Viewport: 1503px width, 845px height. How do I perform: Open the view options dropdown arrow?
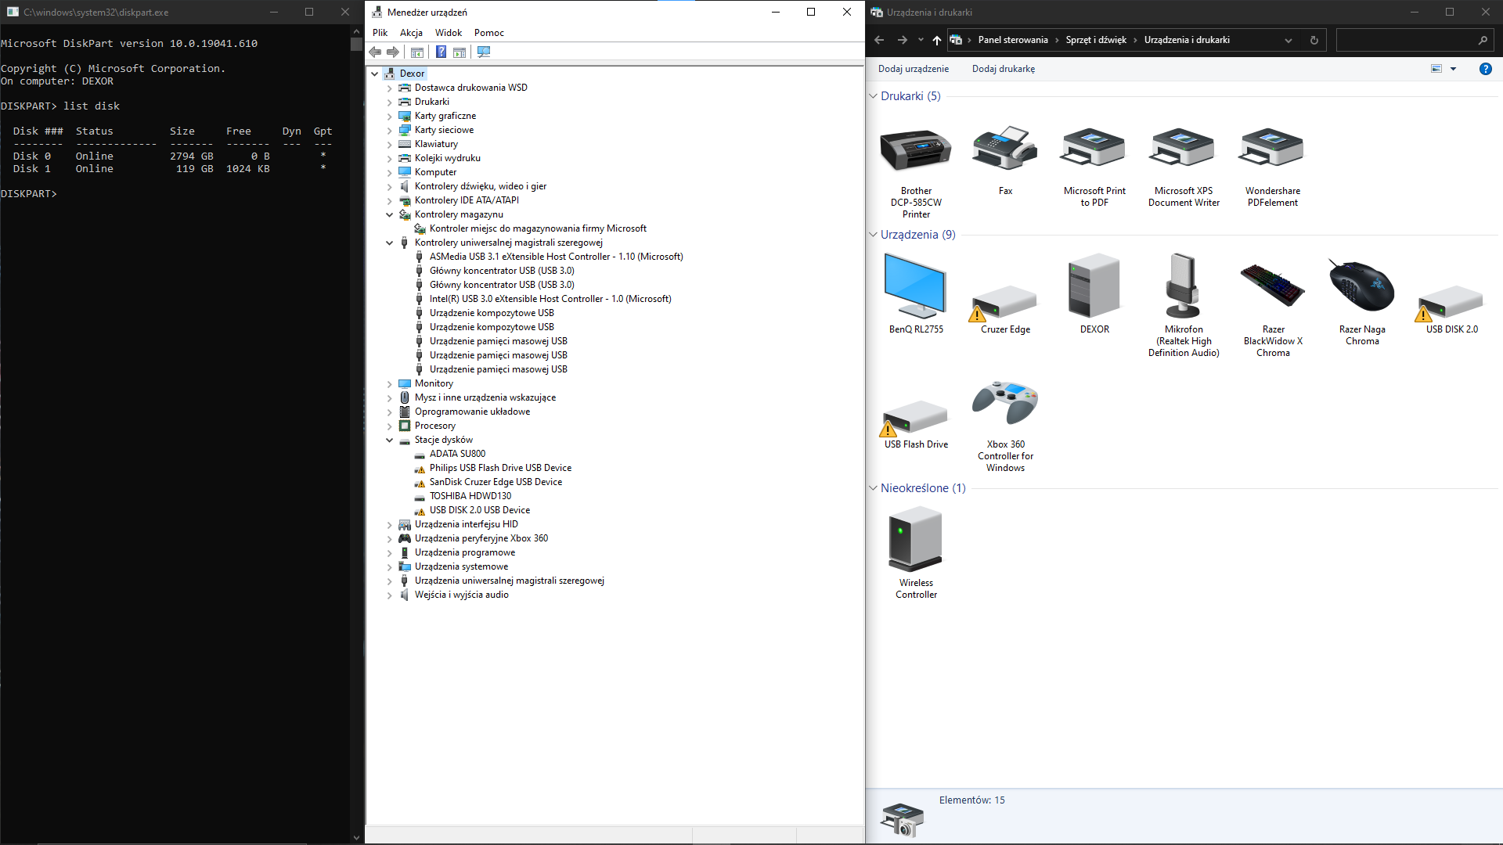[1454, 69]
